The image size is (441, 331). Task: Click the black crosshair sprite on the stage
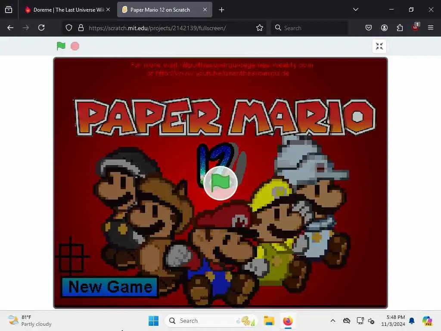tap(71, 257)
